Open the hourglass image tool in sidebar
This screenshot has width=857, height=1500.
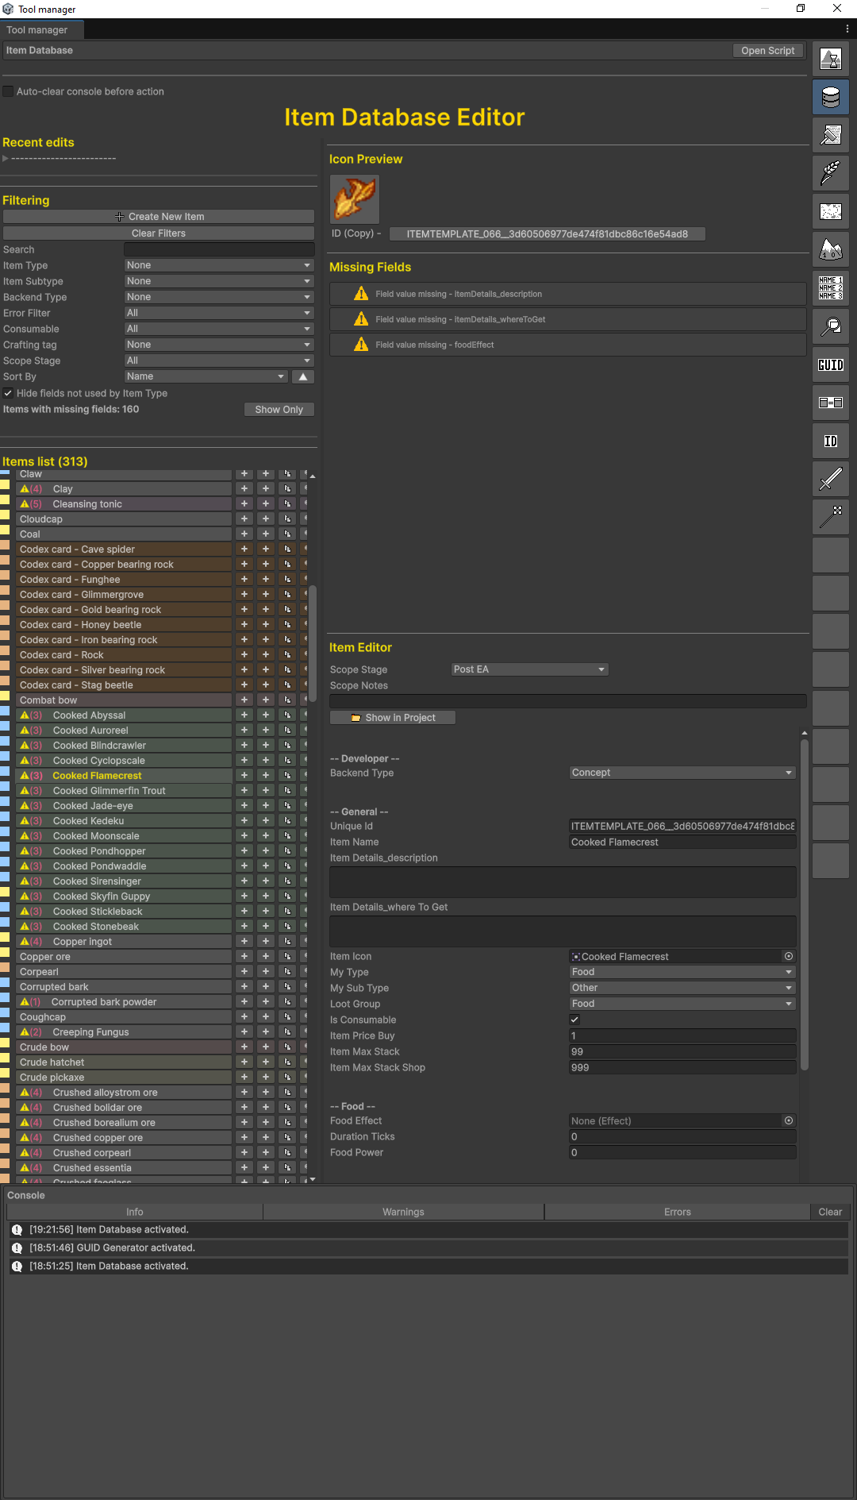(x=831, y=59)
